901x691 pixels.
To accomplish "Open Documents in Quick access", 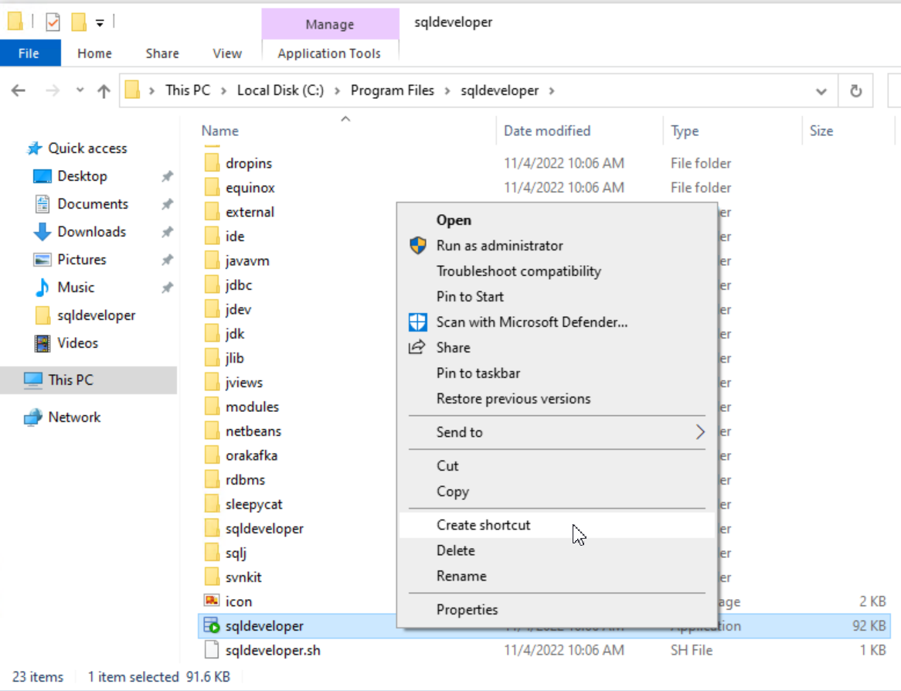I will coord(93,204).
